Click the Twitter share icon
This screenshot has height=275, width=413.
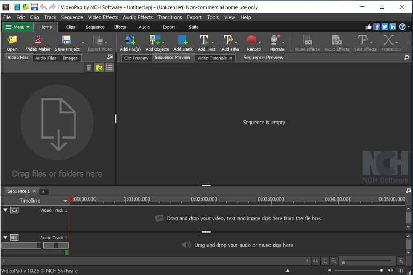385,27
